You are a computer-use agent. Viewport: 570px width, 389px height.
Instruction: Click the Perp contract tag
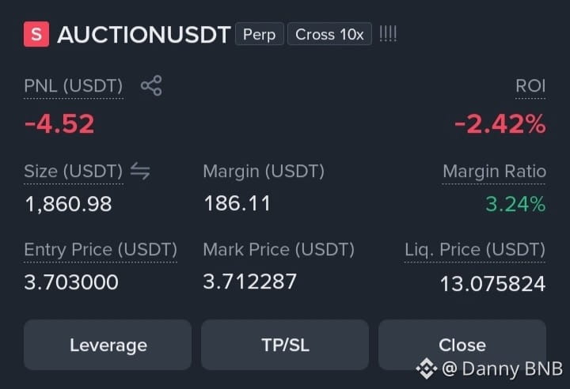tap(259, 34)
